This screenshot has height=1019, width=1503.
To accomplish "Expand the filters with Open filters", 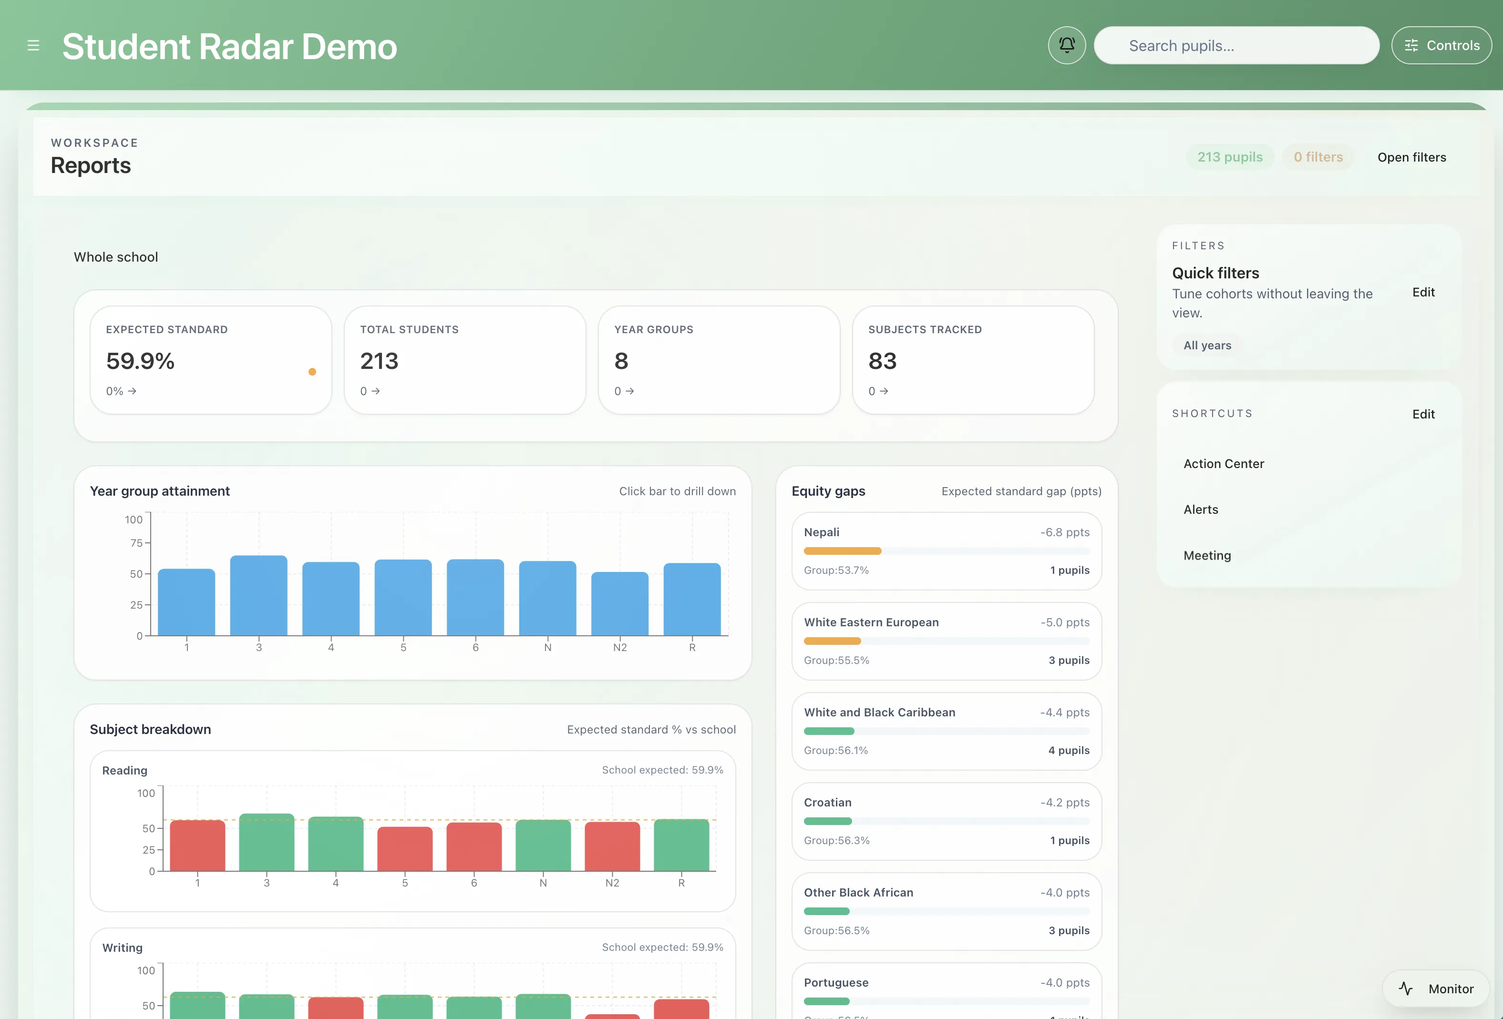I will (1412, 156).
